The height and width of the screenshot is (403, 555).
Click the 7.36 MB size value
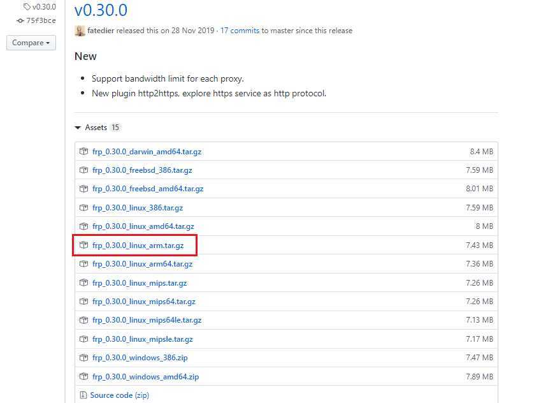click(479, 264)
